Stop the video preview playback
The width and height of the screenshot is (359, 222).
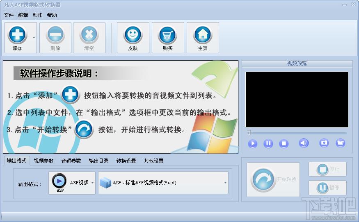[284, 144]
